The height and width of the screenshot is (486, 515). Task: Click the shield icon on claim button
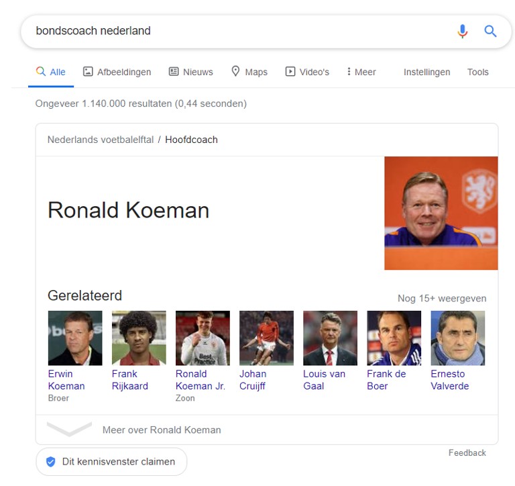coord(50,462)
